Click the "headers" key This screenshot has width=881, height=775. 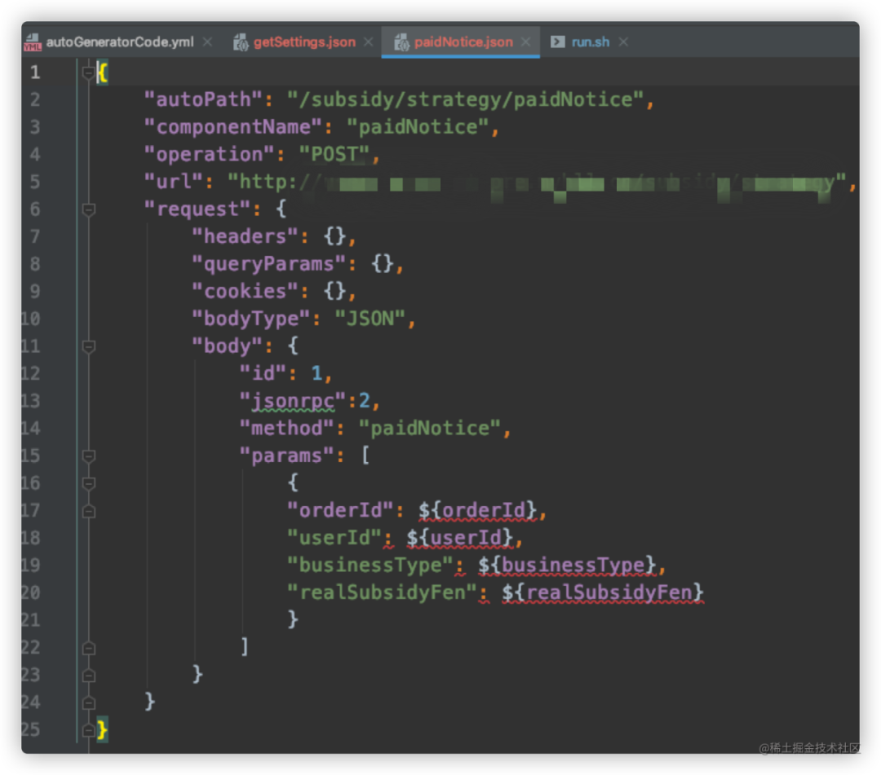pos(245,237)
